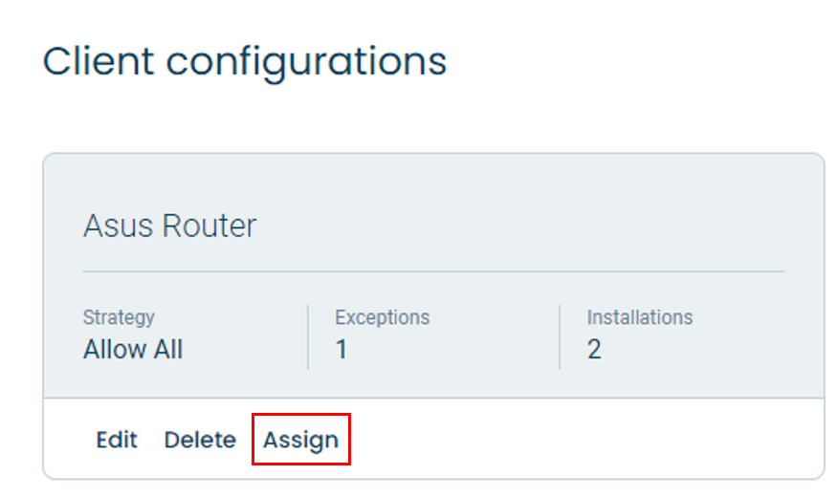
Task: Click divider between Strategy and Exceptions
Action: (308, 337)
